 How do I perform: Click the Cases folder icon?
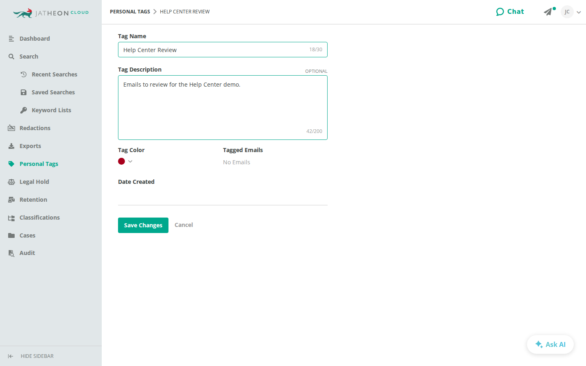tap(11, 235)
